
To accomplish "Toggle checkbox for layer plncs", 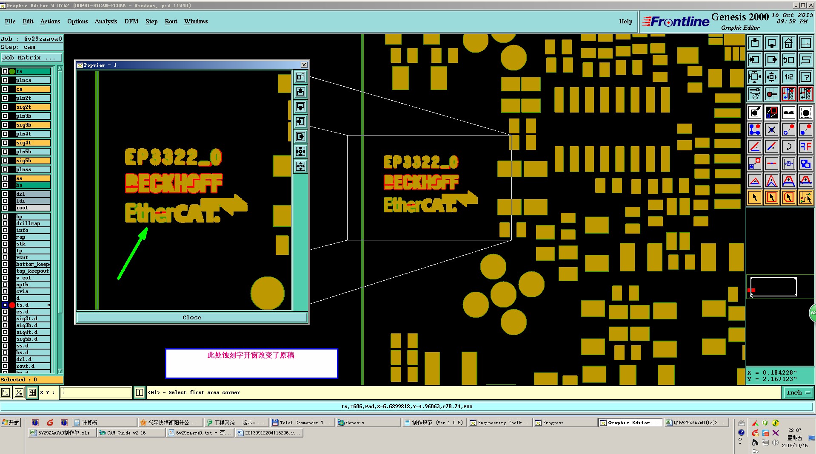I will click(x=5, y=80).
